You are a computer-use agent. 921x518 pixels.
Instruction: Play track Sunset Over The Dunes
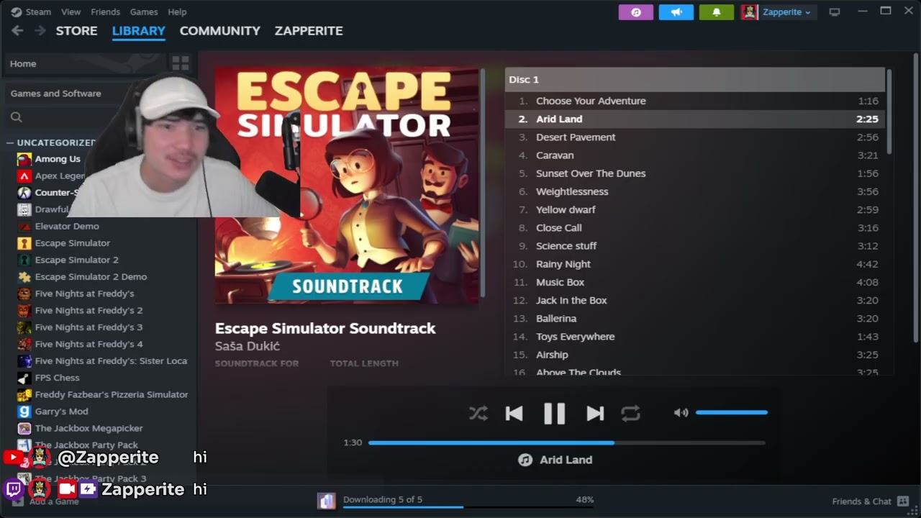click(695, 173)
